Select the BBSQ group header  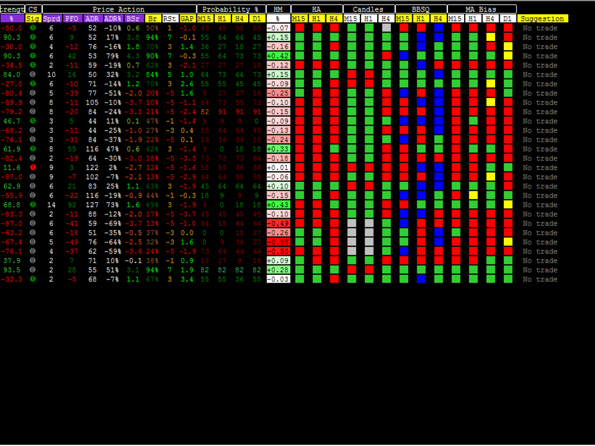pos(421,9)
